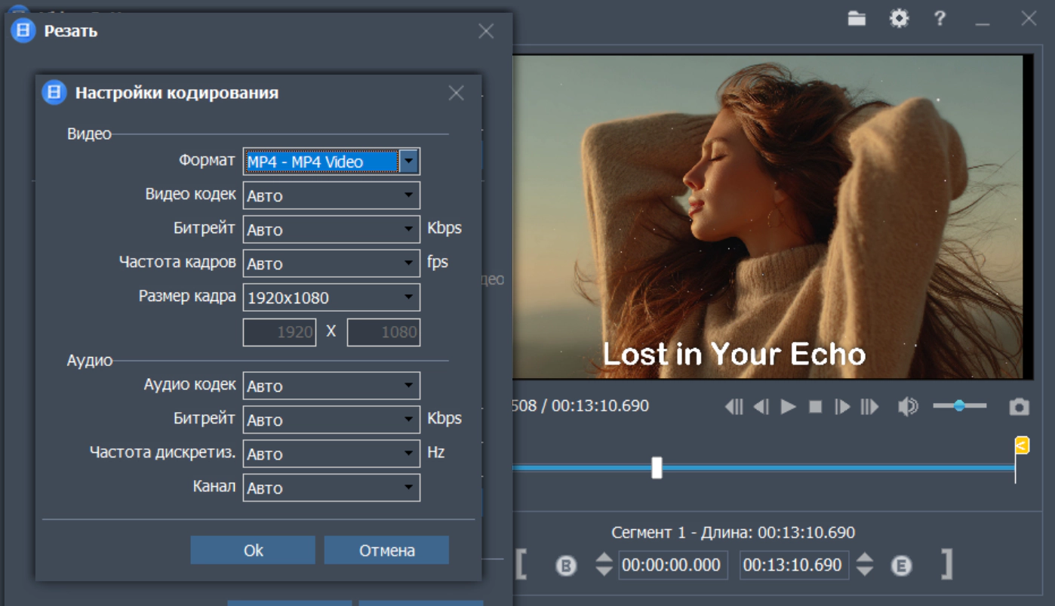Confirm encoding settings with Ok

[x=253, y=550]
